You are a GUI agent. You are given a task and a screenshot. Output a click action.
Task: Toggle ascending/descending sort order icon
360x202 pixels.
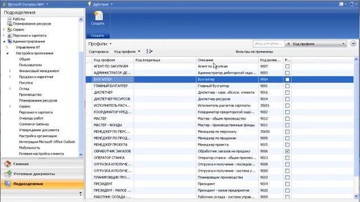pyautogui.click(x=149, y=52)
